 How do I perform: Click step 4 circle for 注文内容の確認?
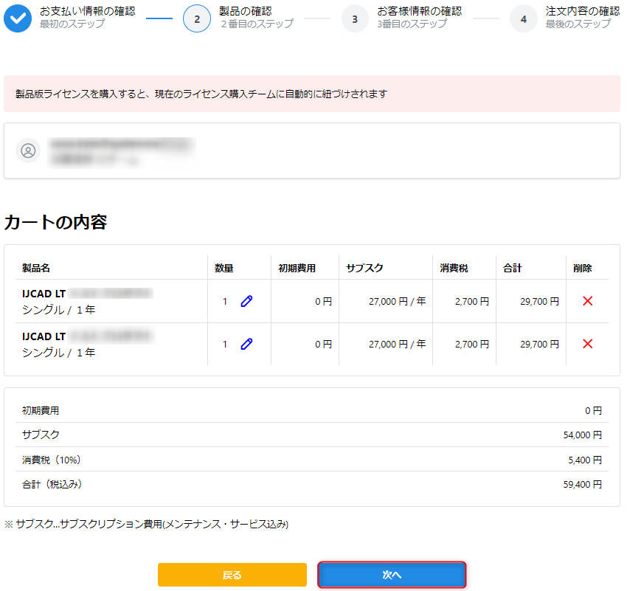coord(524,18)
